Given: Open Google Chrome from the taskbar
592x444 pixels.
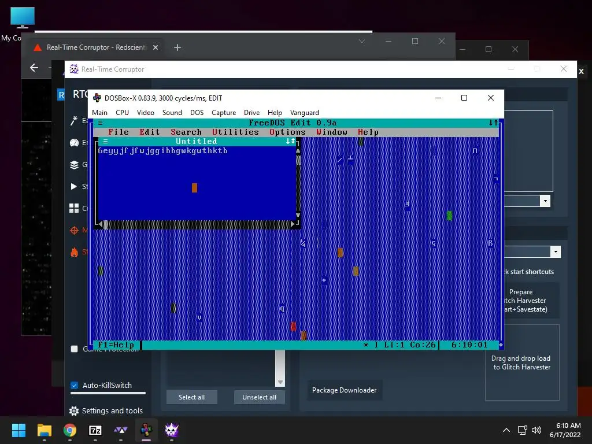Looking at the screenshot, I should point(70,430).
